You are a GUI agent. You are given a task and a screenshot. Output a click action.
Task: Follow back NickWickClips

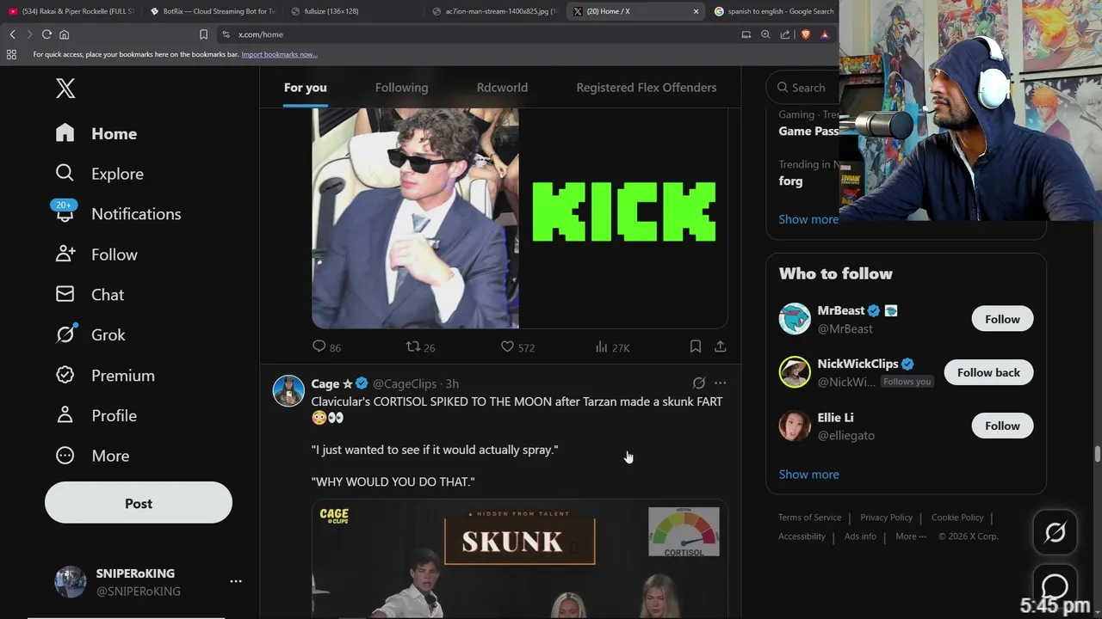tap(988, 372)
